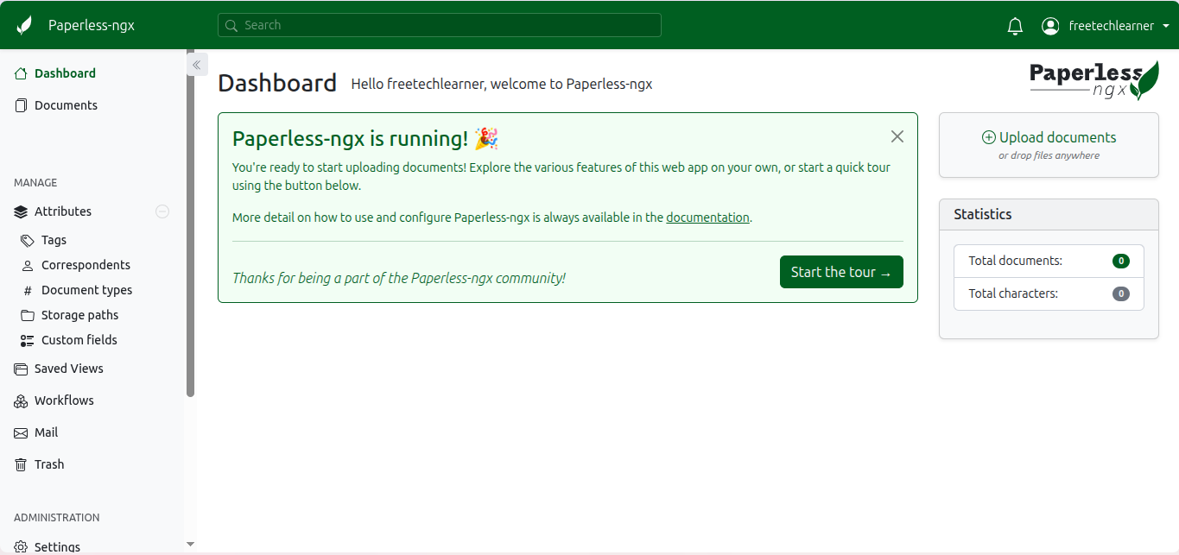The height and width of the screenshot is (555, 1179).
Task: Click the 'or drop files anywhere' text
Action: (x=1049, y=156)
